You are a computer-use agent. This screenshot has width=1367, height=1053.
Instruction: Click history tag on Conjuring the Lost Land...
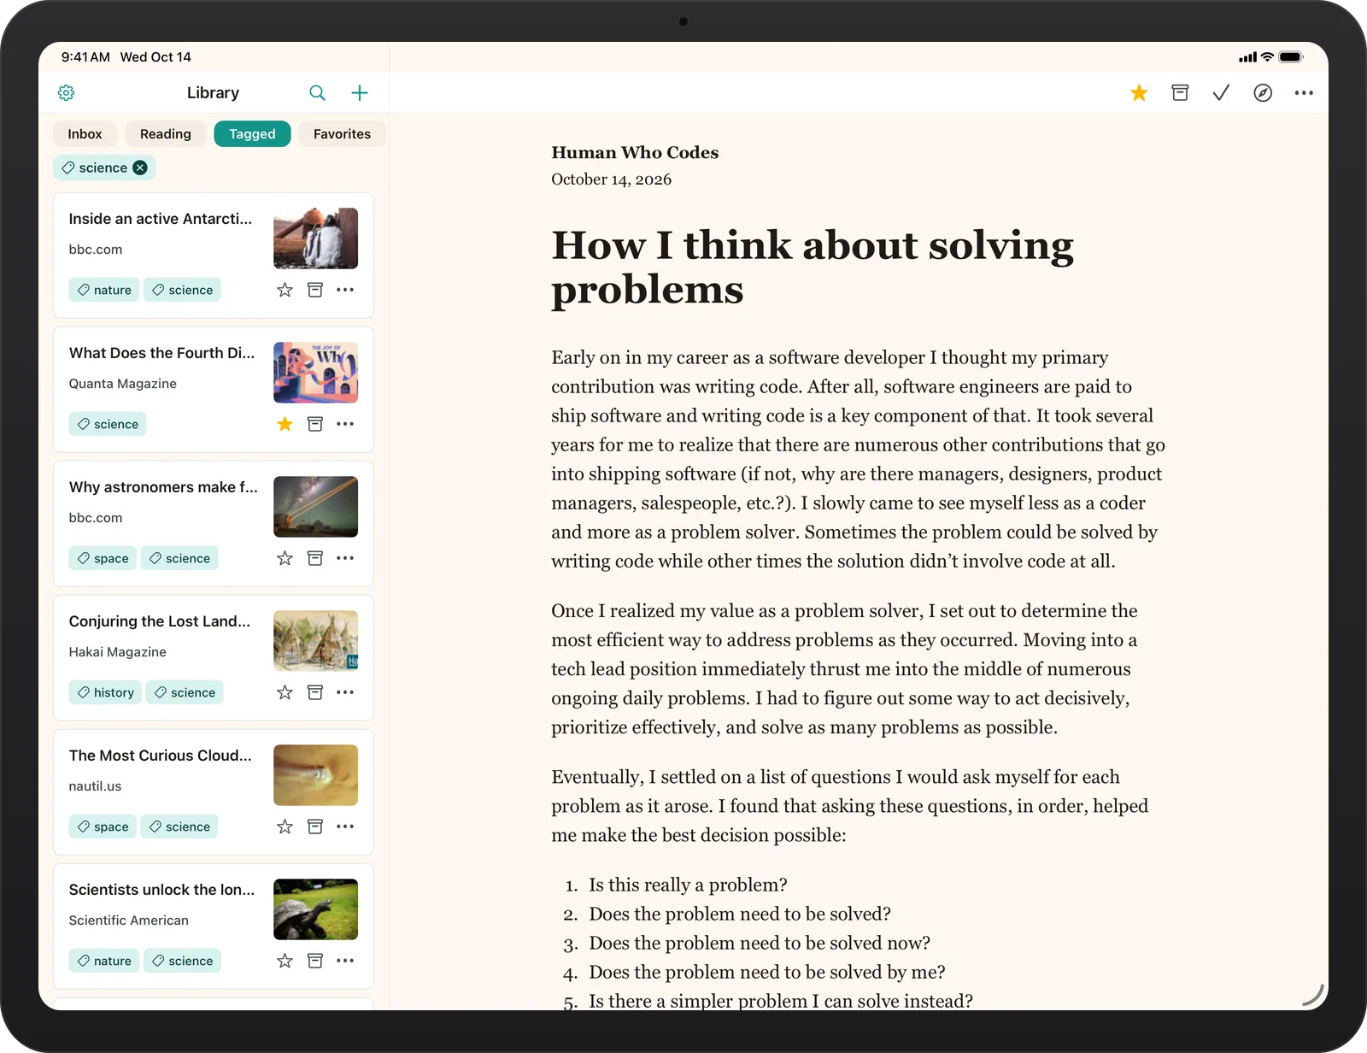[x=105, y=692]
